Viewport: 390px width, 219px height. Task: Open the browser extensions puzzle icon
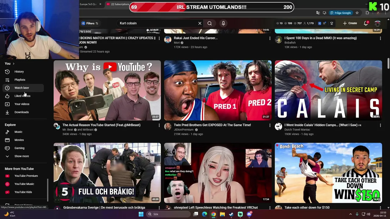[367, 13]
